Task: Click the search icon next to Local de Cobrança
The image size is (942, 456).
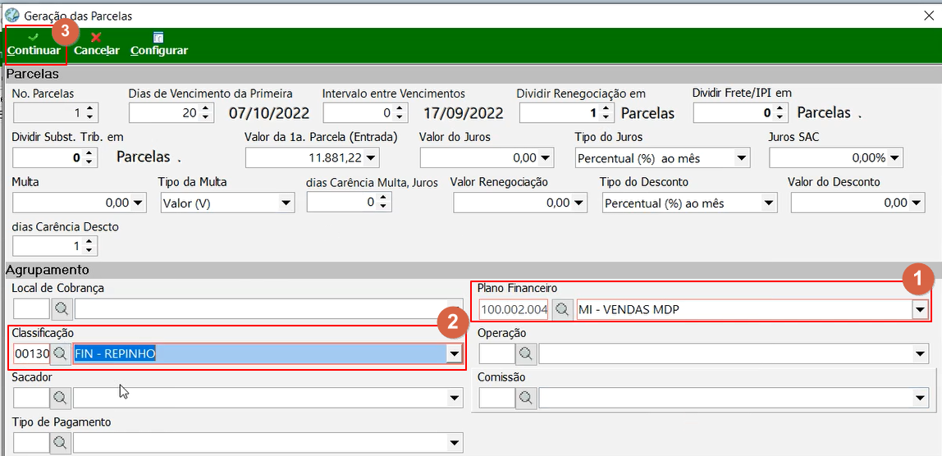Action: pyautogui.click(x=62, y=309)
